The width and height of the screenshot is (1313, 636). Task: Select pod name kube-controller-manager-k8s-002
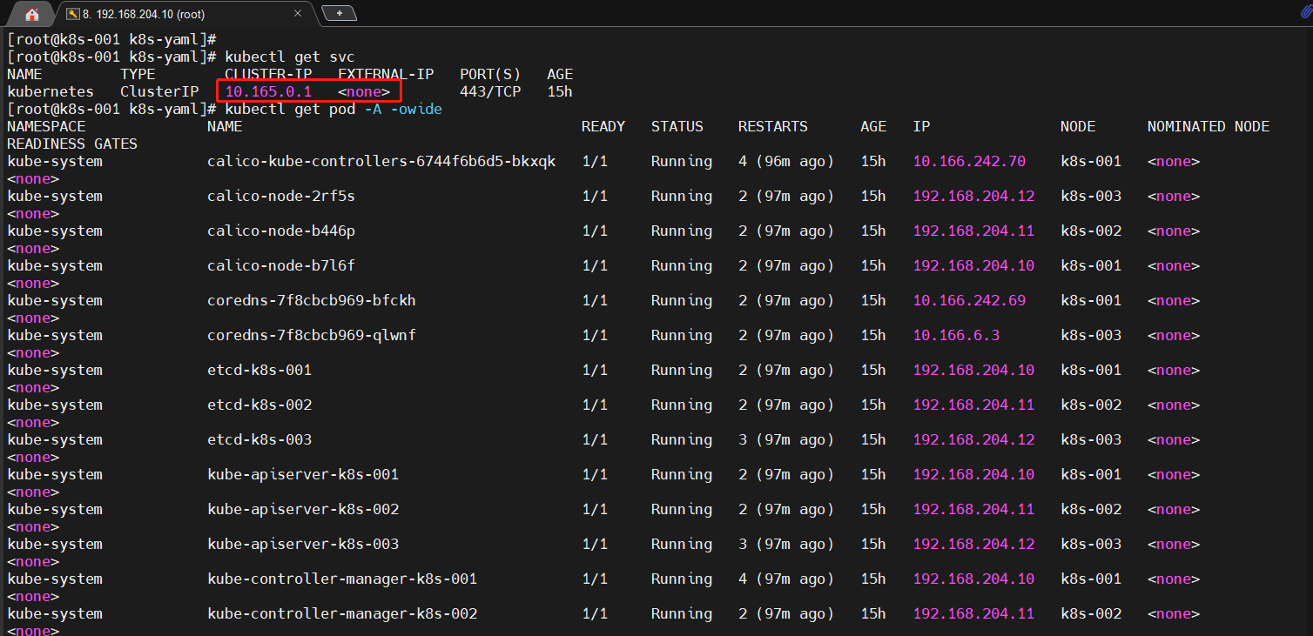click(342, 614)
